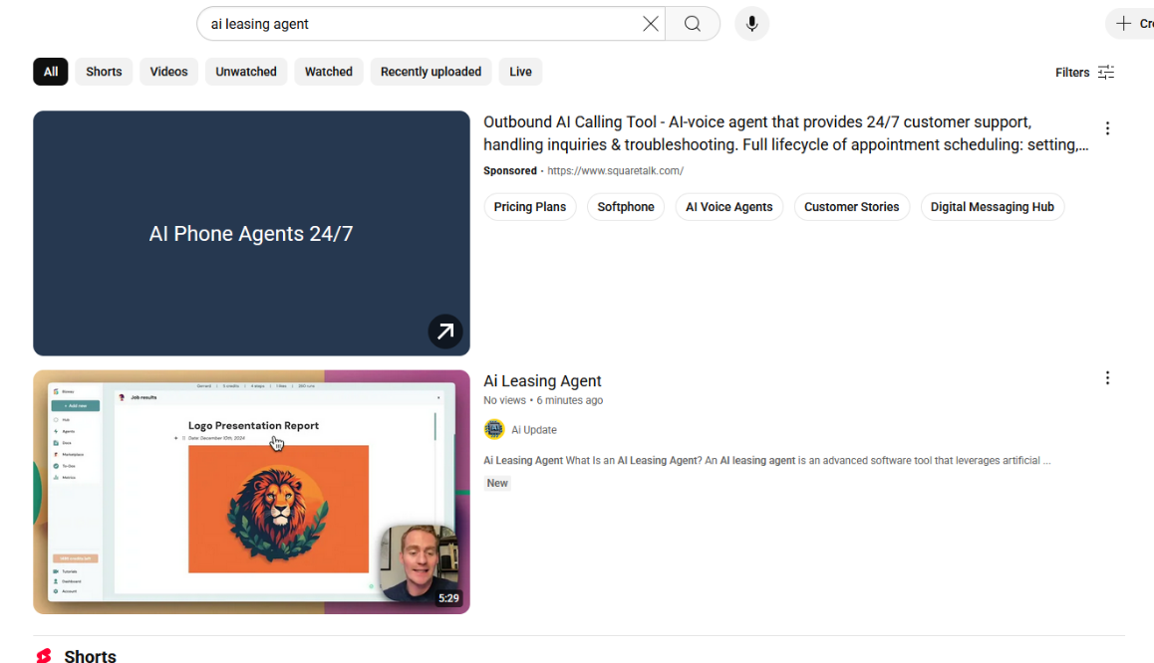Select the Live filter chip
The width and height of the screenshot is (1154, 663).
(x=520, y=72)
